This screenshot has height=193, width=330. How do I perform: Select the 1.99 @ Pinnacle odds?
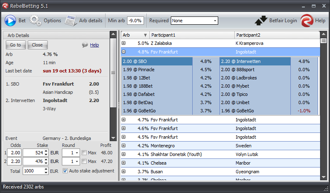[157, 70]
